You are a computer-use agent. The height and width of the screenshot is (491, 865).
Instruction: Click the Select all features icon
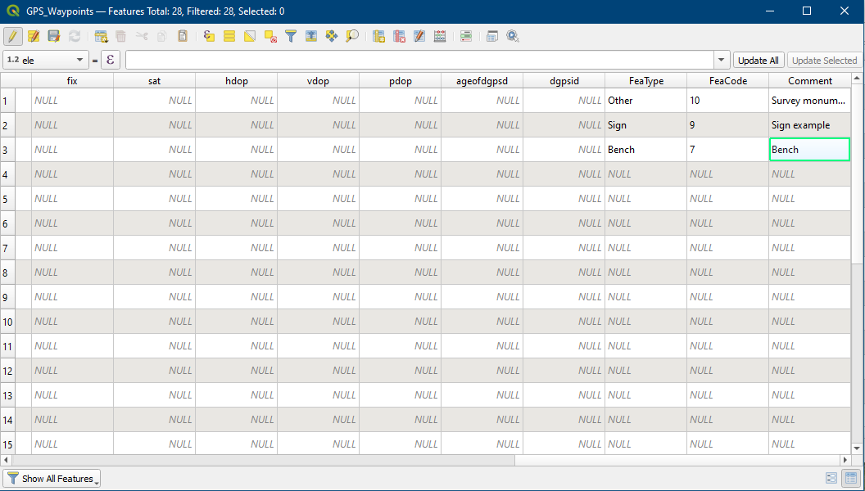229,36
